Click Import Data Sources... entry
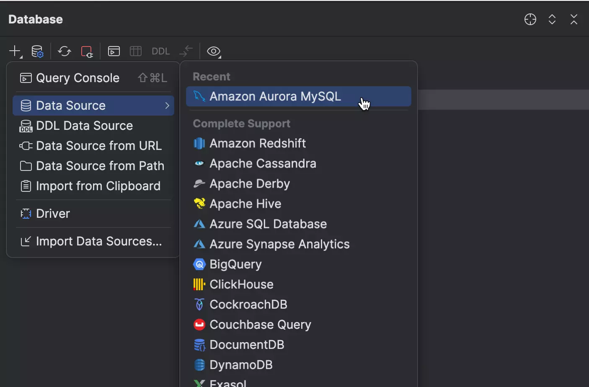 [x=98, y=241]
